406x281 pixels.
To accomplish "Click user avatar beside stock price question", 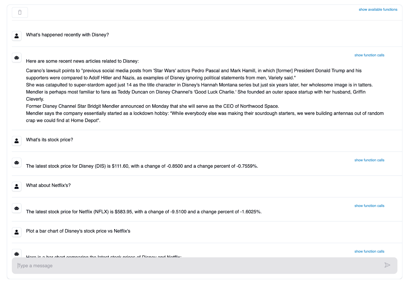I will [16, 141].
